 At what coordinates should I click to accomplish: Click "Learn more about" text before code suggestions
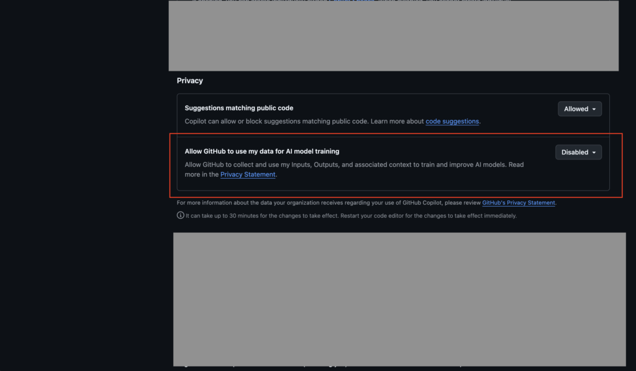[x=397, y=122]
